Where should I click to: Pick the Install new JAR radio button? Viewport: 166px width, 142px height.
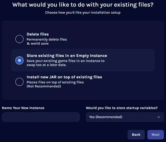pyautogui.click(x=19, y=82)
